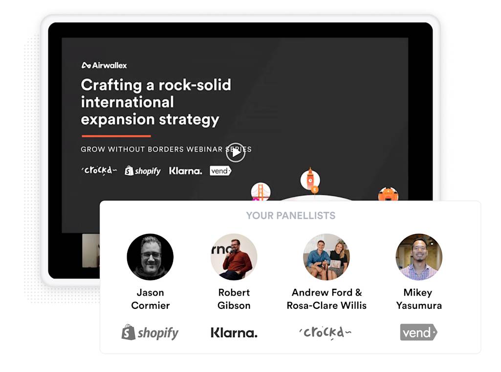Click the name Mikey Yasumura

pyautogui.click(x=418, y=299)
